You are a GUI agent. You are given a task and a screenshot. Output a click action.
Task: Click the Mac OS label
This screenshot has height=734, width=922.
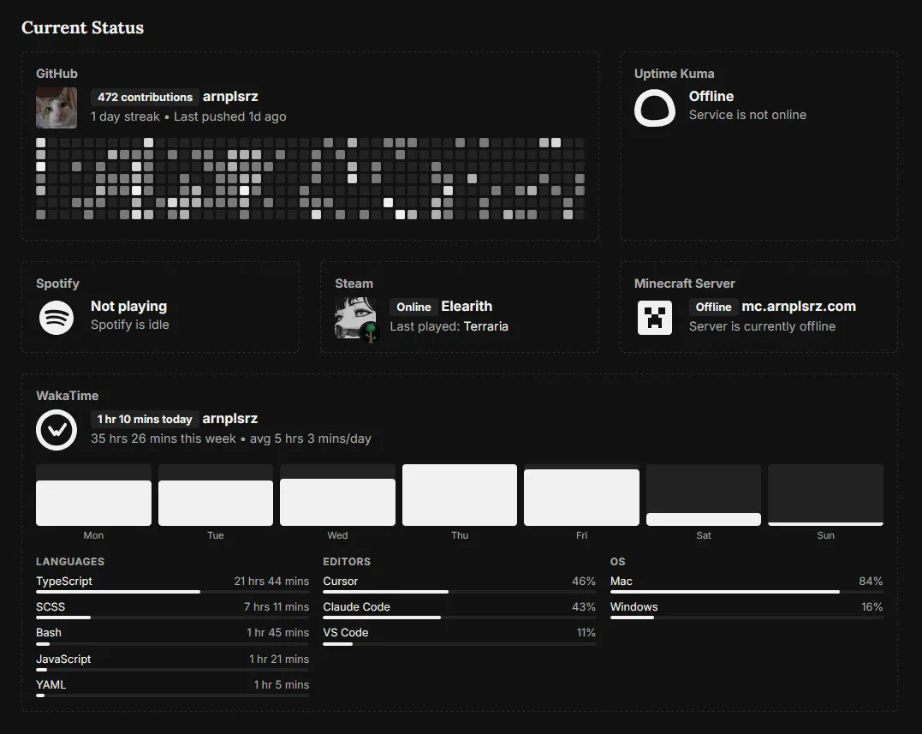pyautogui.click(x=622, y=581)
